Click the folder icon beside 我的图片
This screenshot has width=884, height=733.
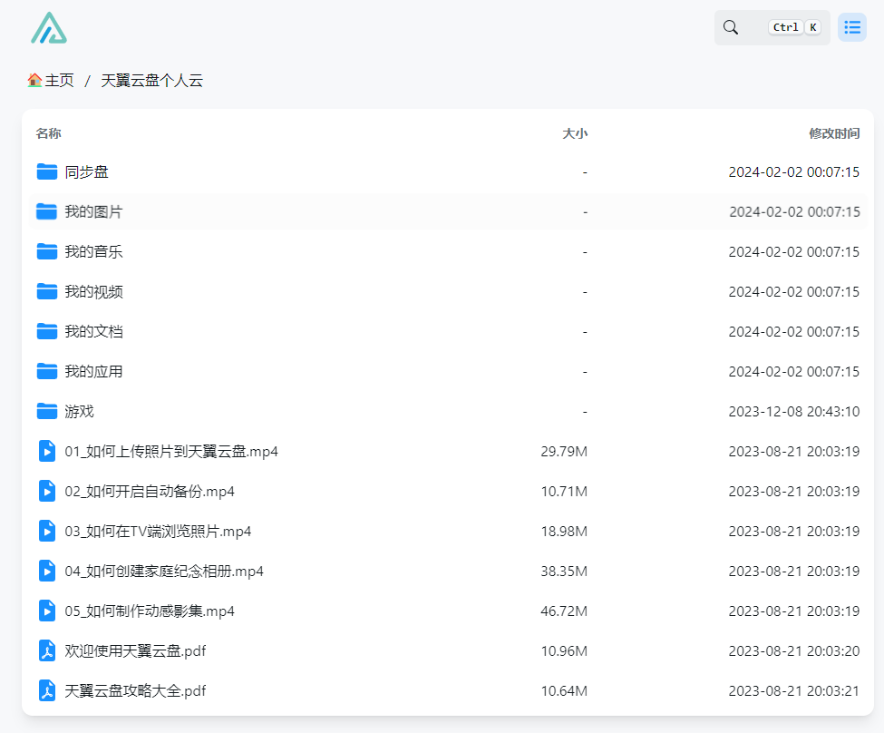pyautogui.click(x=47, y=211)
